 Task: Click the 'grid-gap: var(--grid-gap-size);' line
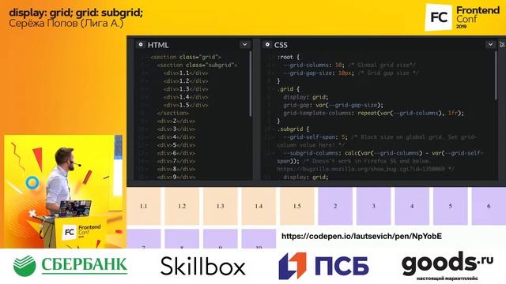pyautogui.click(x=333, y=105)
